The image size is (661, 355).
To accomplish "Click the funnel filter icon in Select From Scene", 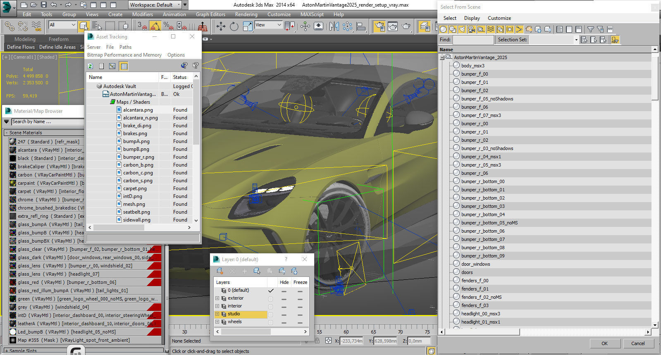I will pos(591,29).
